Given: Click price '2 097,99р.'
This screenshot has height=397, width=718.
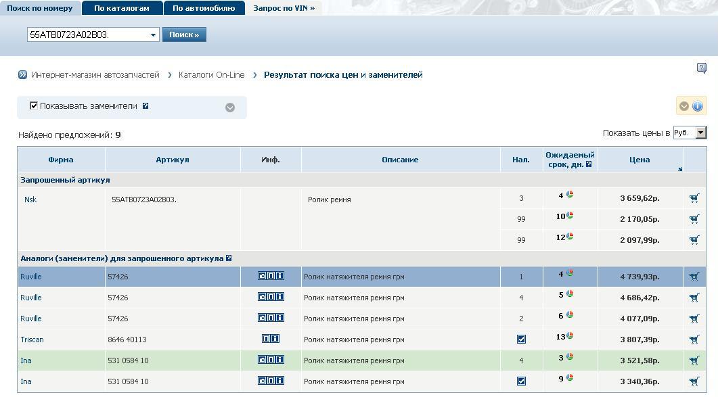Looking at the screenshot, I should (x=640, y=240).
